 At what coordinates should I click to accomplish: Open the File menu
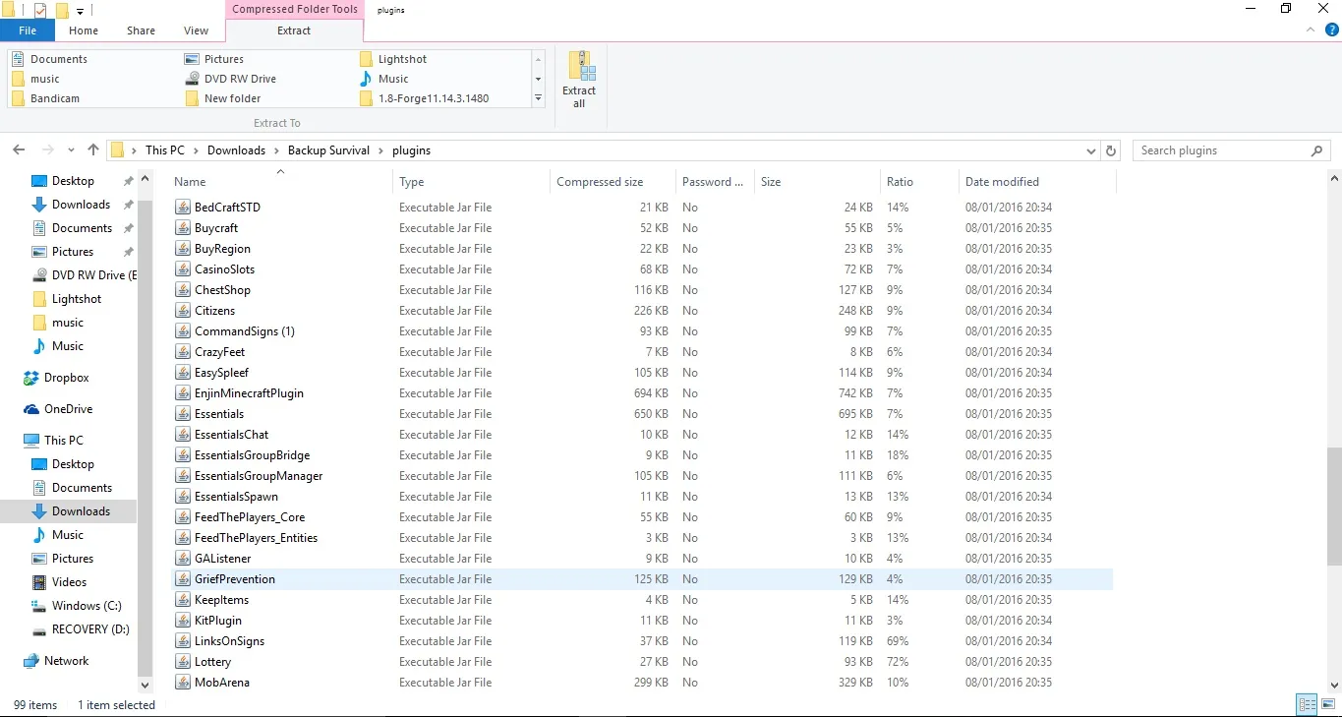28,30
